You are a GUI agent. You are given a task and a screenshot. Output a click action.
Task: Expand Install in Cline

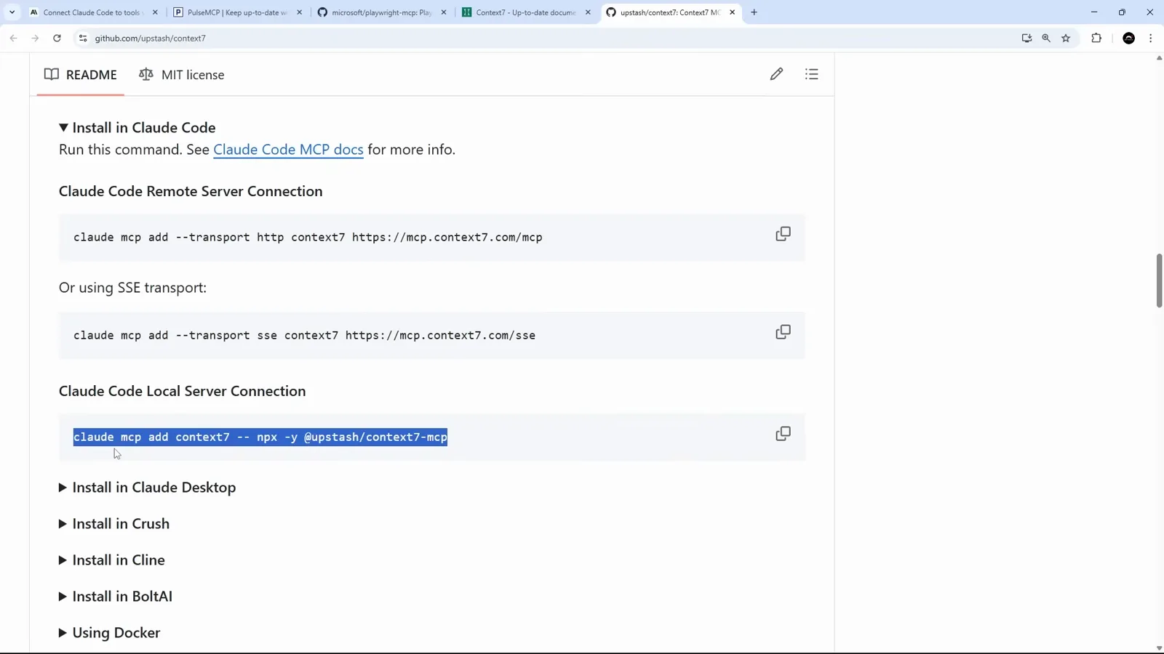click(x=112, y=560)
